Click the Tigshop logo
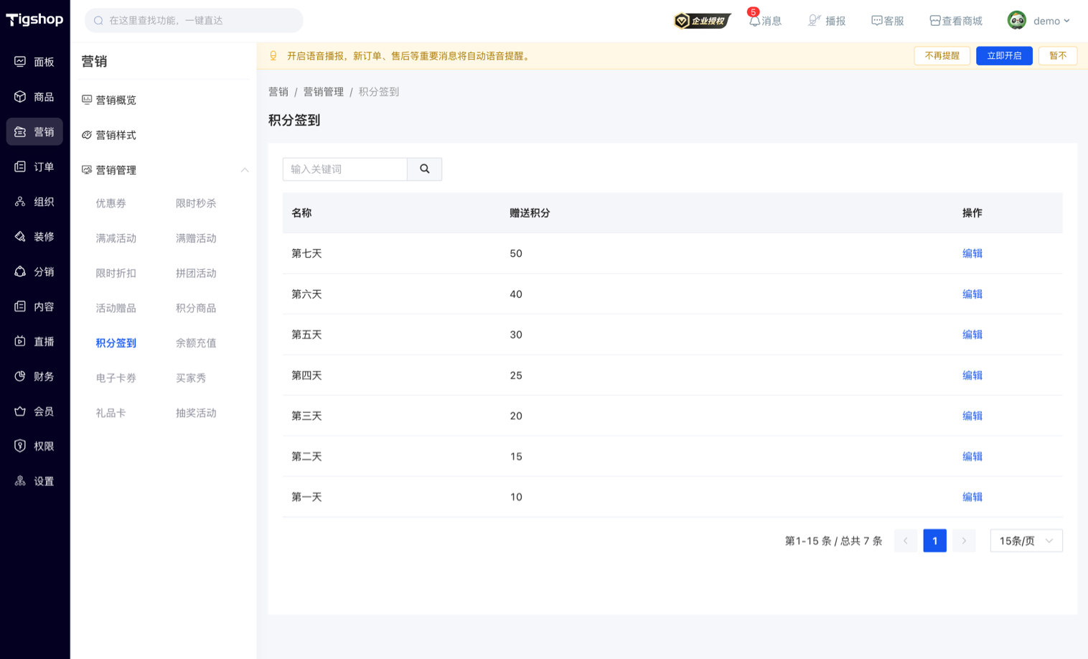1088x659 pixels. tap(34, 19)
